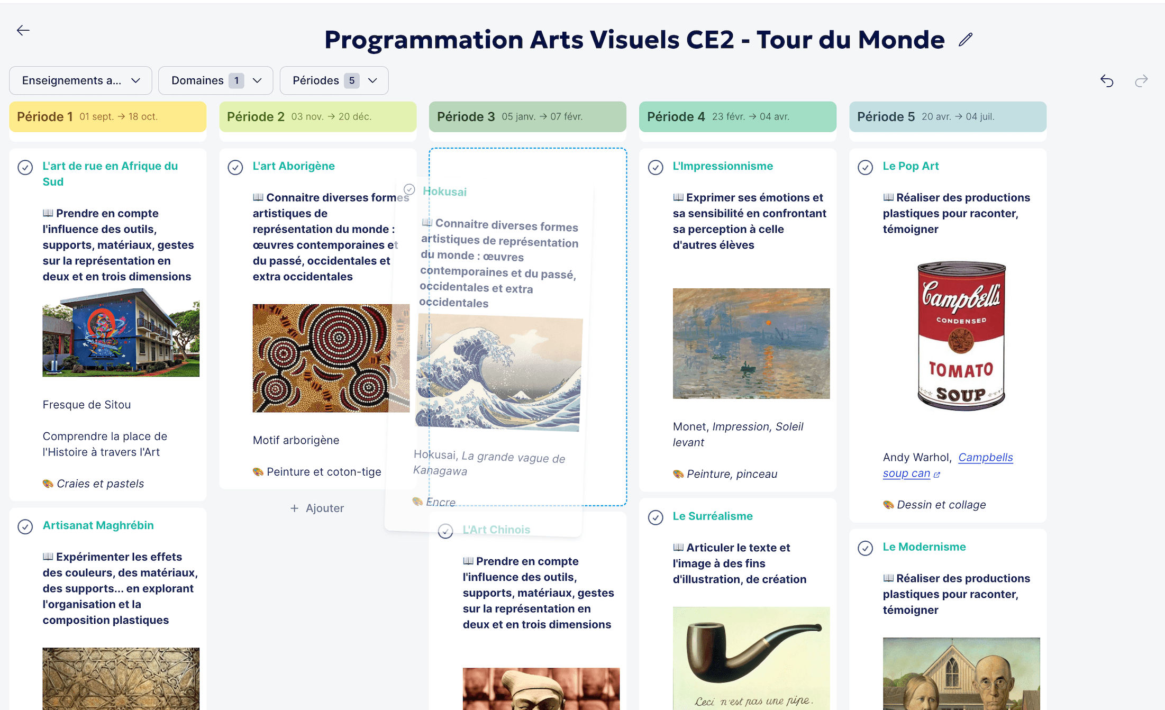Toggle the check circle for L'art Aborigène
Screen dimensions: 1165x710
[235, 167]
